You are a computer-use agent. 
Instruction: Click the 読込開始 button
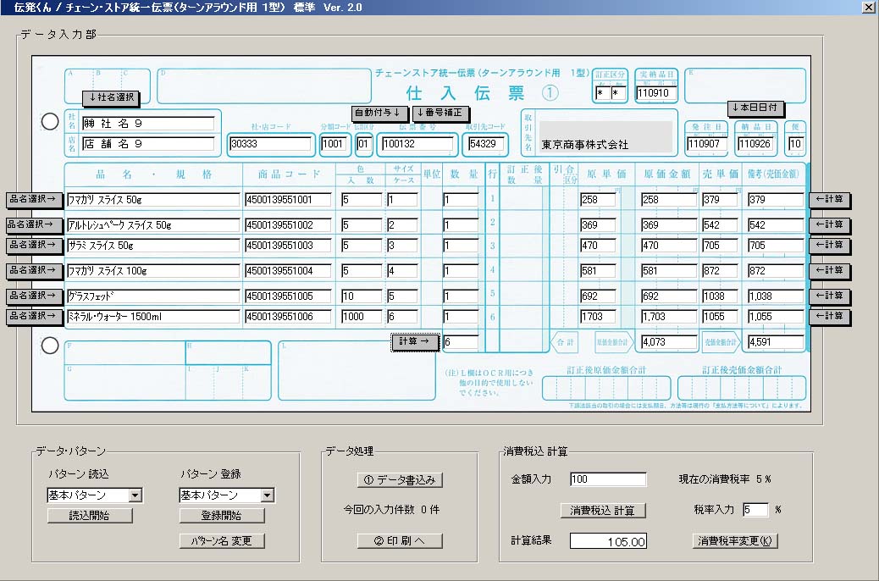(x=90, y=515)
